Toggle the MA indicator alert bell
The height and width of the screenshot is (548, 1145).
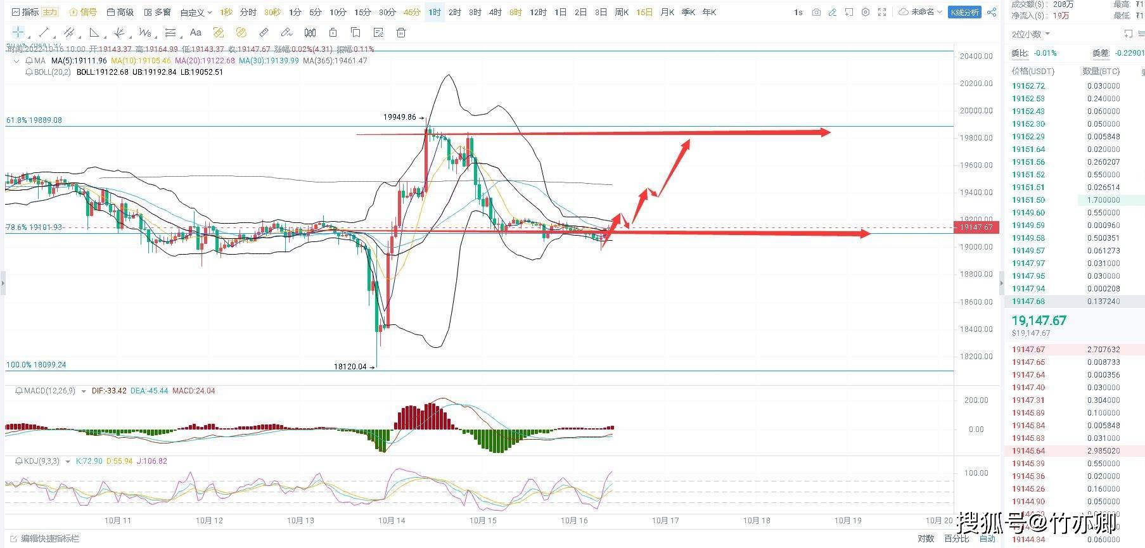[x=29, y=61]
